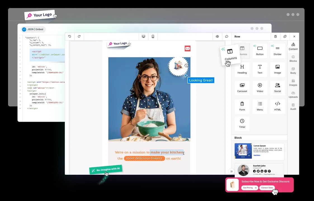Toggle the preview eye icon
This screenshot has width=314, height=201.
pyautogui.click(x=217, y=37)
